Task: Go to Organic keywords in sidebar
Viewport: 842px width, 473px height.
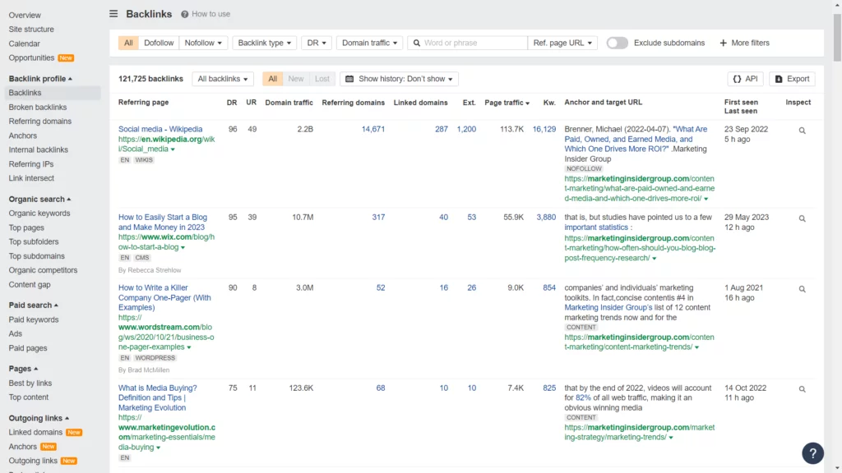Action: [x=39, y=214]
